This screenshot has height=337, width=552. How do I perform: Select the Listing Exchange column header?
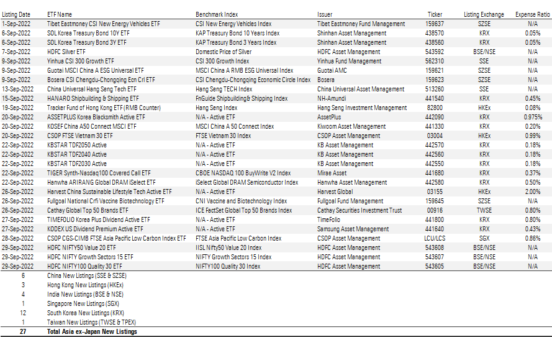coord(484,14)
